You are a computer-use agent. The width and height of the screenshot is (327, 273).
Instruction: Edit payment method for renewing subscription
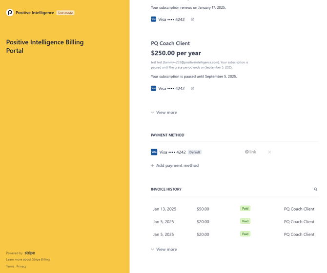[193, 19]
